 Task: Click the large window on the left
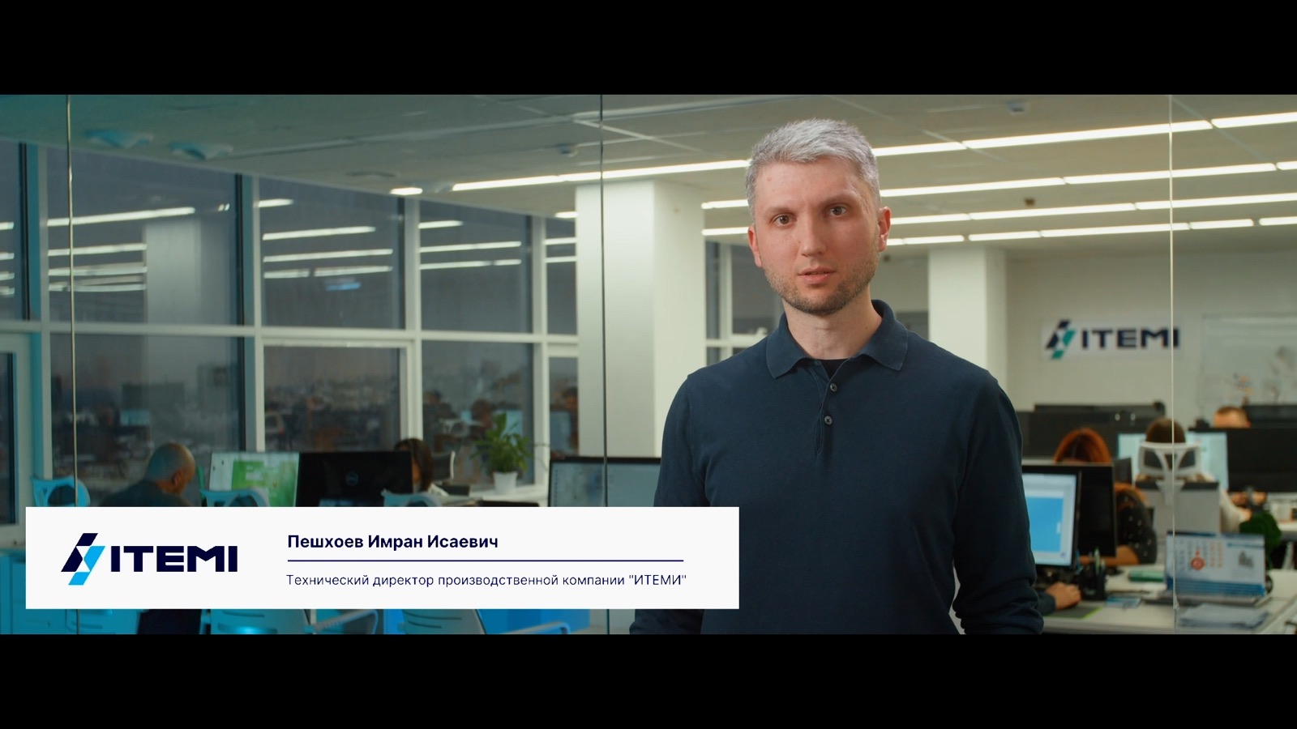146,324
